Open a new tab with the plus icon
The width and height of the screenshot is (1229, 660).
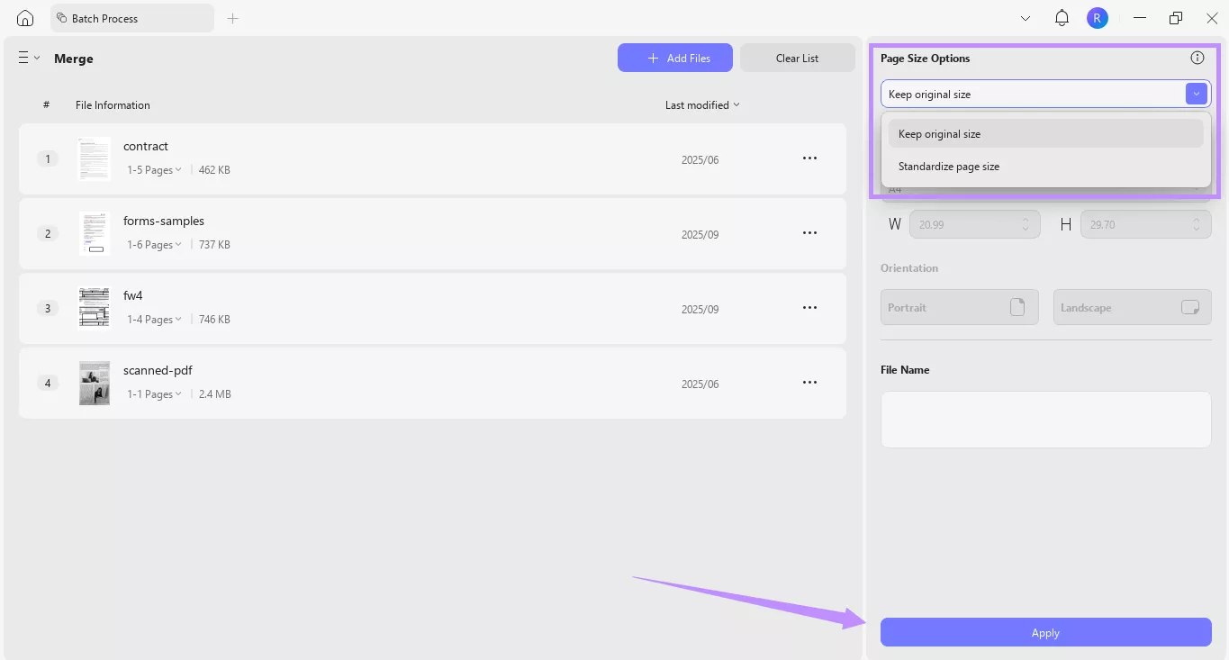tap(232, 17)
